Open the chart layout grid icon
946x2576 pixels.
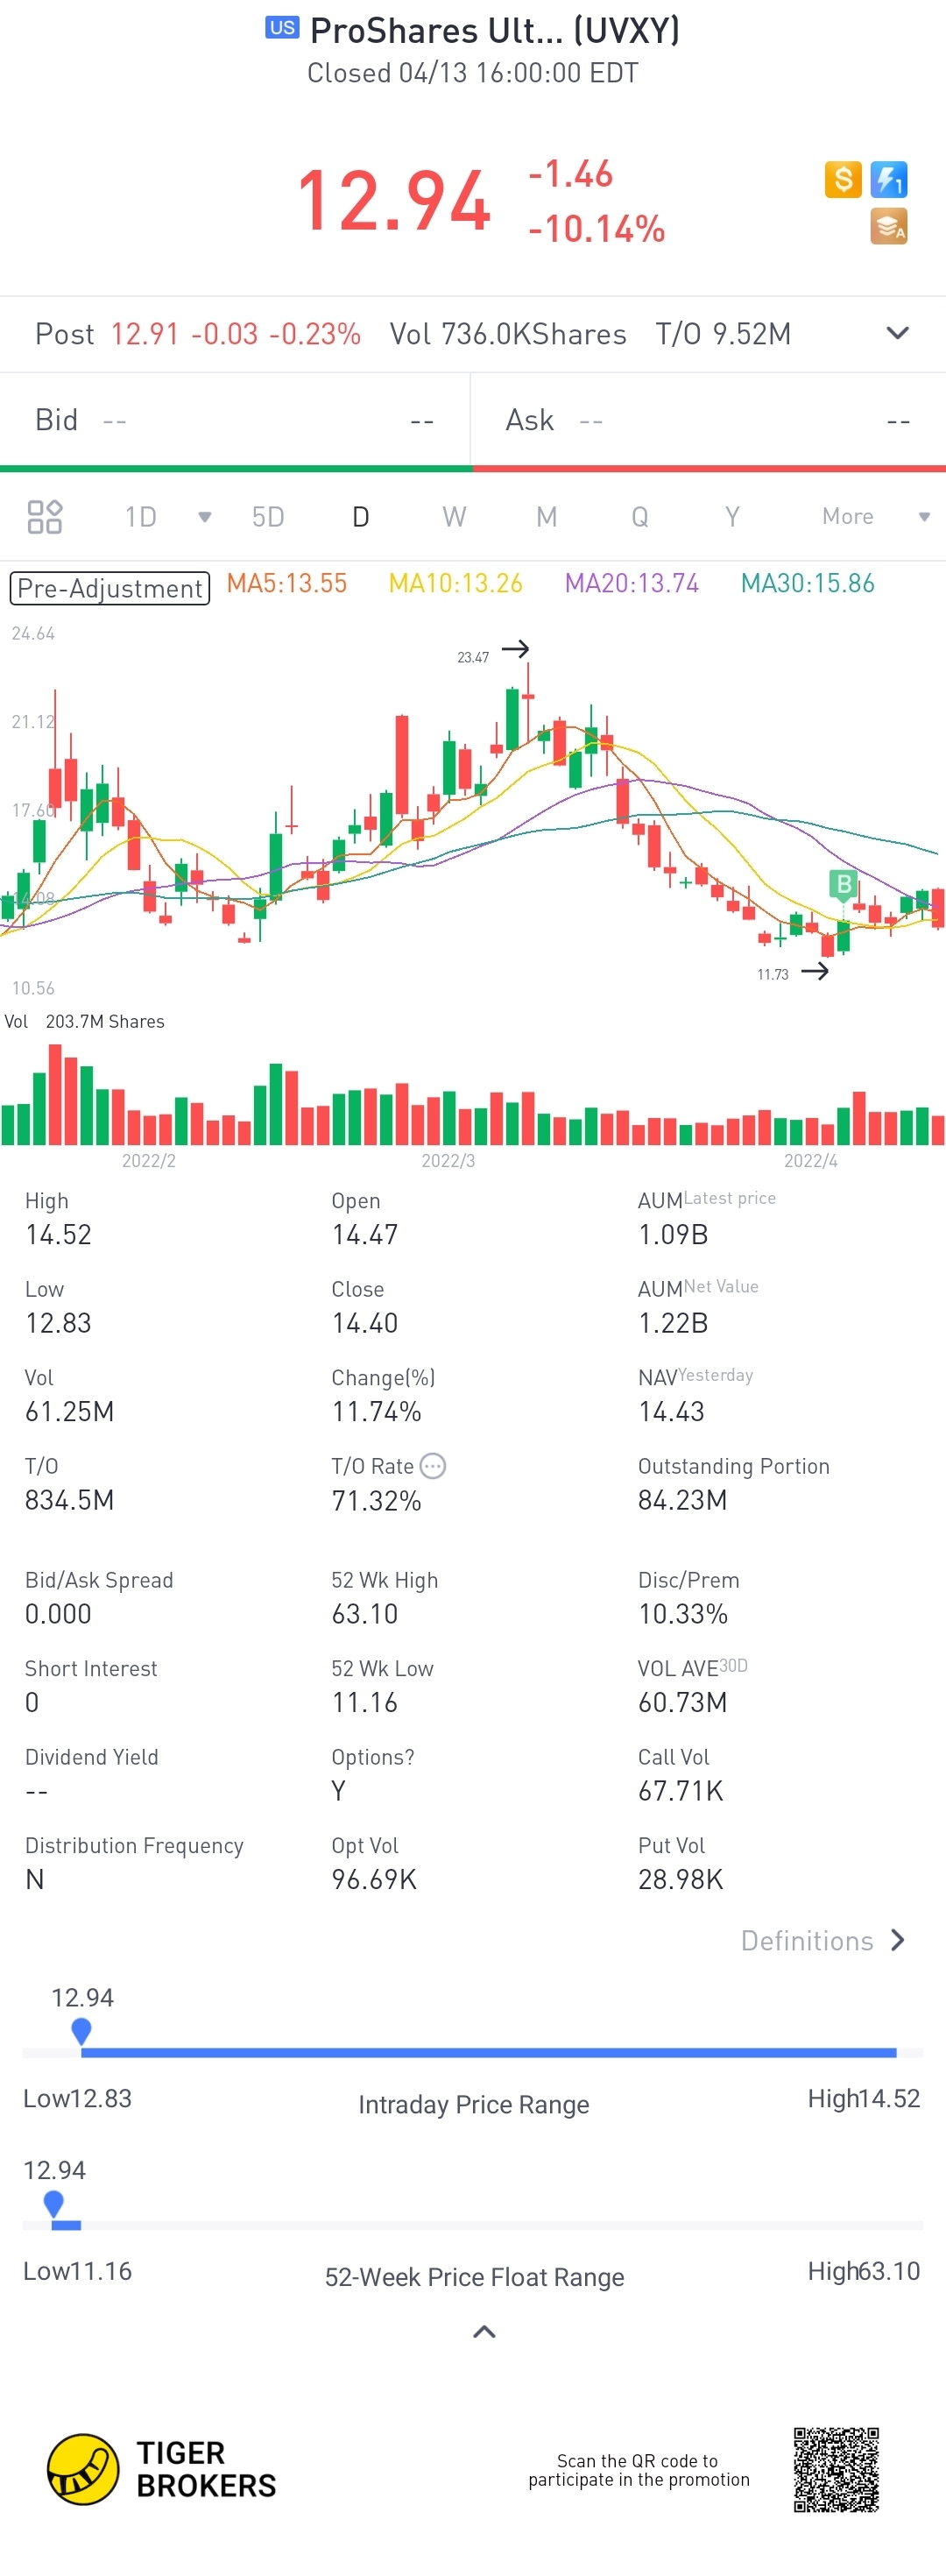pyautogui.click(x=45, y=517)
